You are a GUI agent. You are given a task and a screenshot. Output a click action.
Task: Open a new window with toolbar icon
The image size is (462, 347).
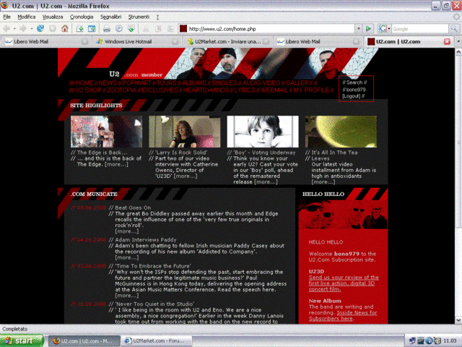(92, 29)
